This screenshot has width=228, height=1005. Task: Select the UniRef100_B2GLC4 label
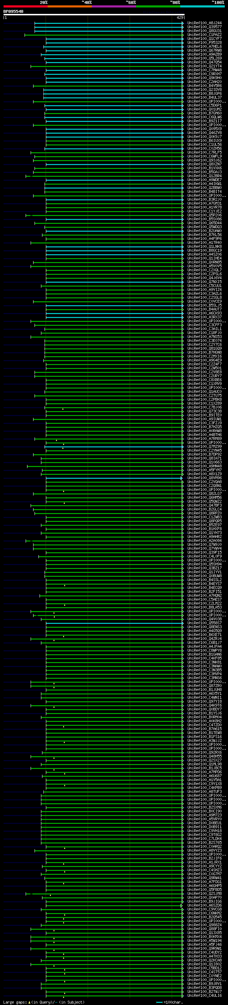click(204, 509)
